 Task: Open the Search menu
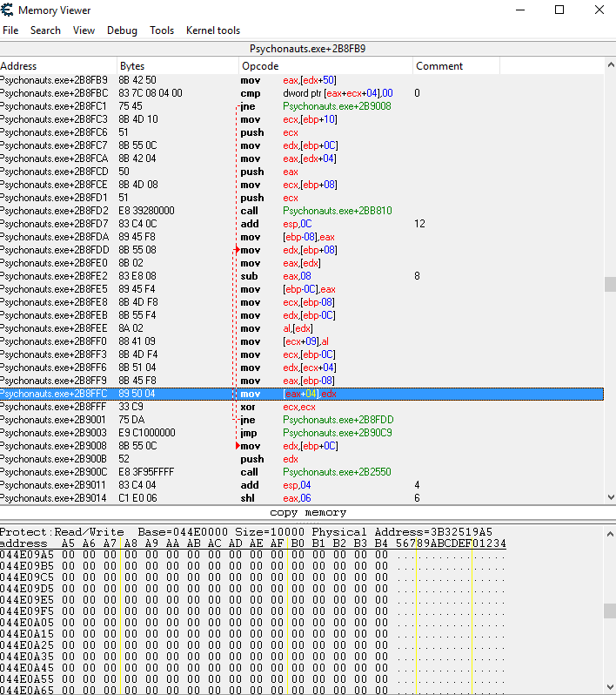click(x=45, y=30)
